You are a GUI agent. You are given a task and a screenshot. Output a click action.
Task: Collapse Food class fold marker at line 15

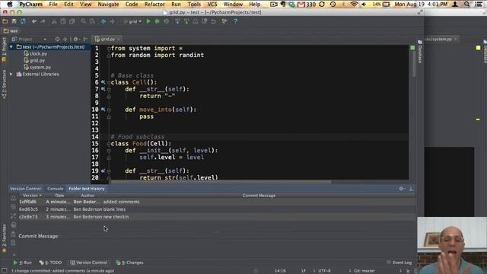pos(108,144)
